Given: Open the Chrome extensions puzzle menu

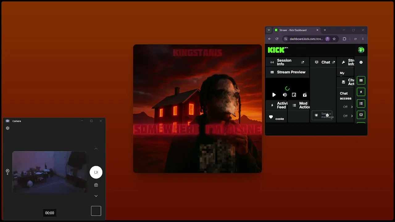Looking at the screenshot, I should click(344, 39).
